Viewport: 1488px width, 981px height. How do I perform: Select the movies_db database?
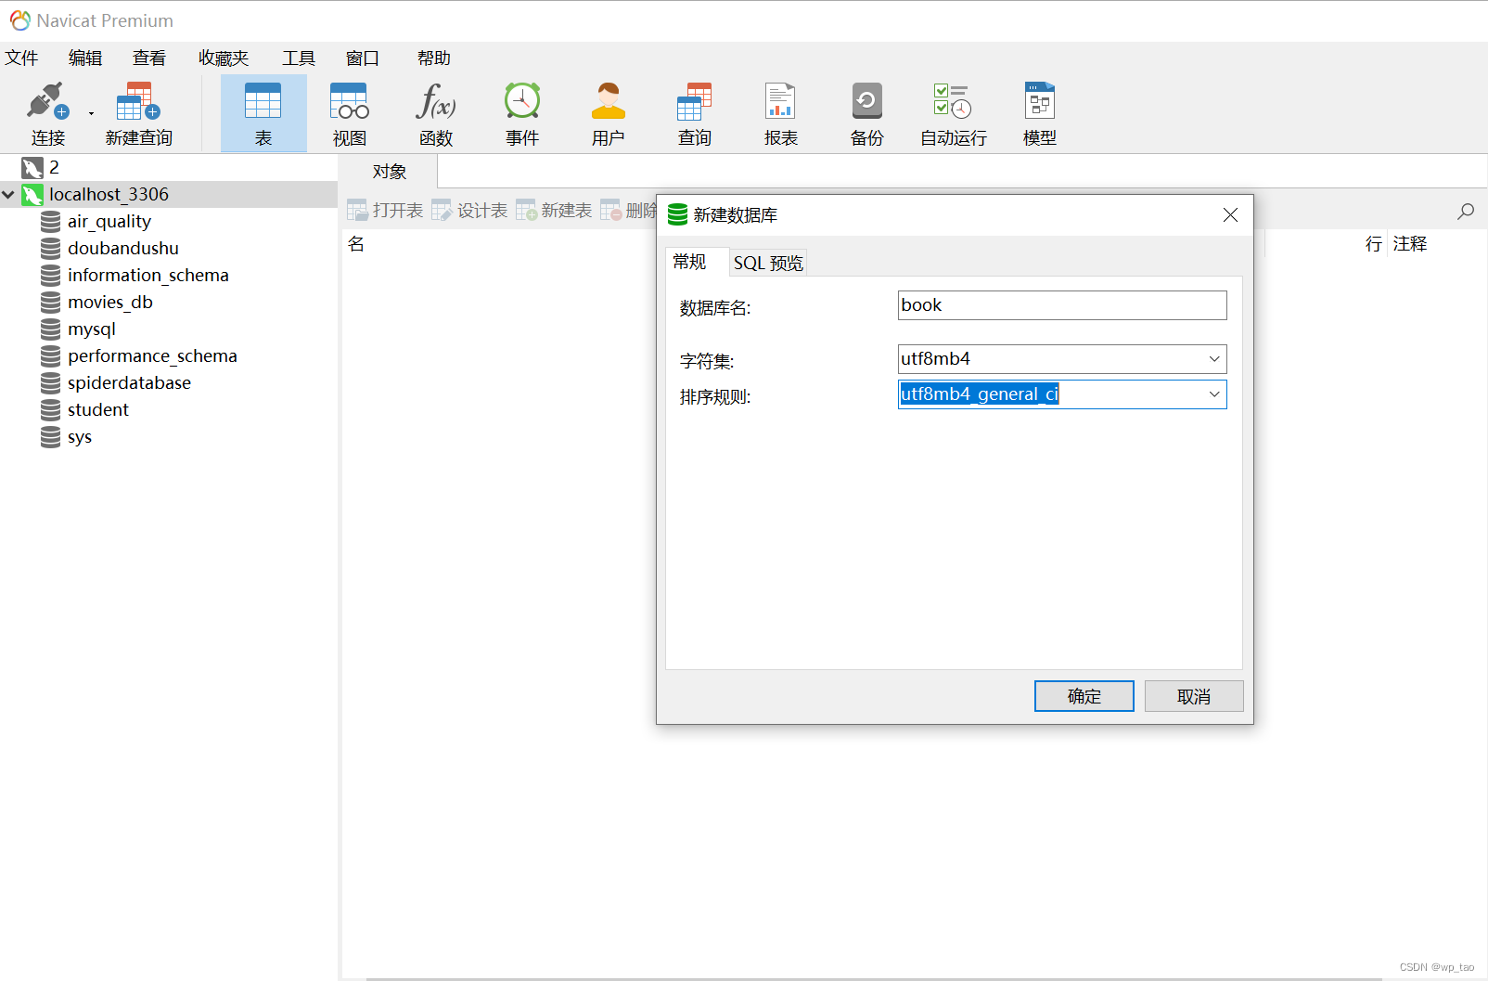coord(109,302)
